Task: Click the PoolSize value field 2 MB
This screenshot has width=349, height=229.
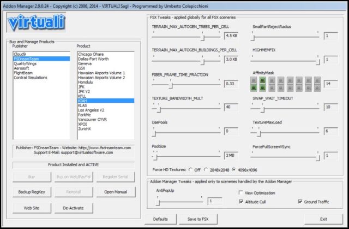Action: 231,155
